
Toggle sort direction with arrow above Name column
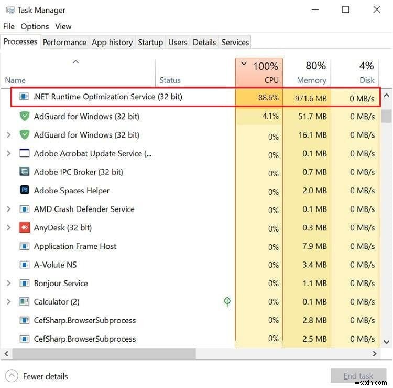point(75,62)
